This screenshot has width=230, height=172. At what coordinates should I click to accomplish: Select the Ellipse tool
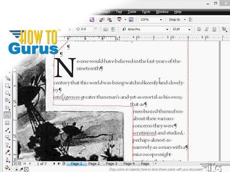(x=7, y=93)
